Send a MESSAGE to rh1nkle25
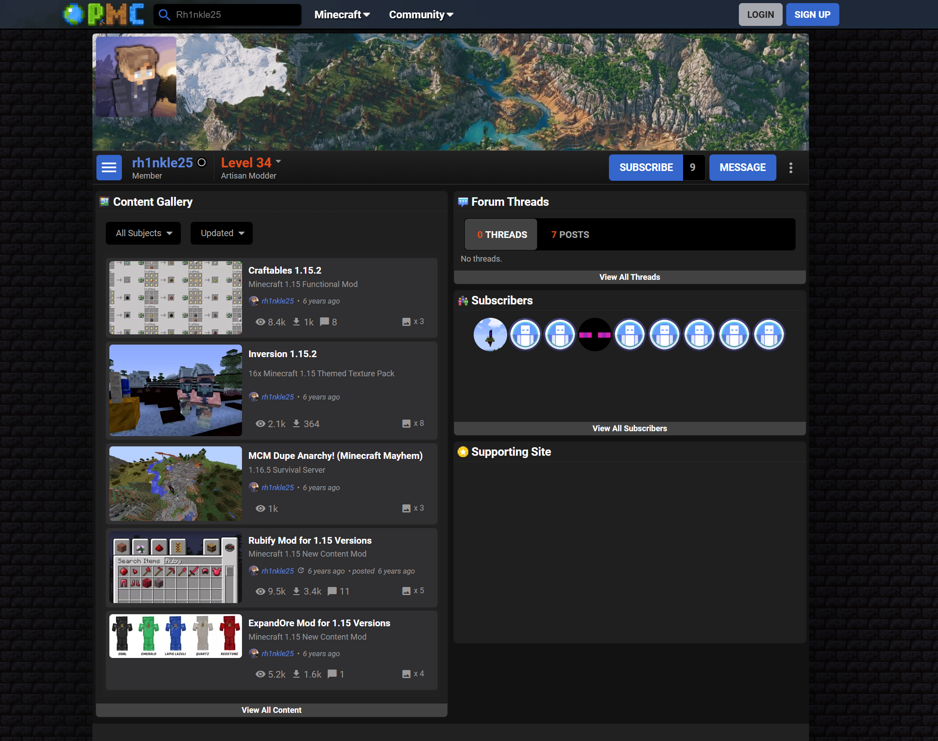 [742, 167]
